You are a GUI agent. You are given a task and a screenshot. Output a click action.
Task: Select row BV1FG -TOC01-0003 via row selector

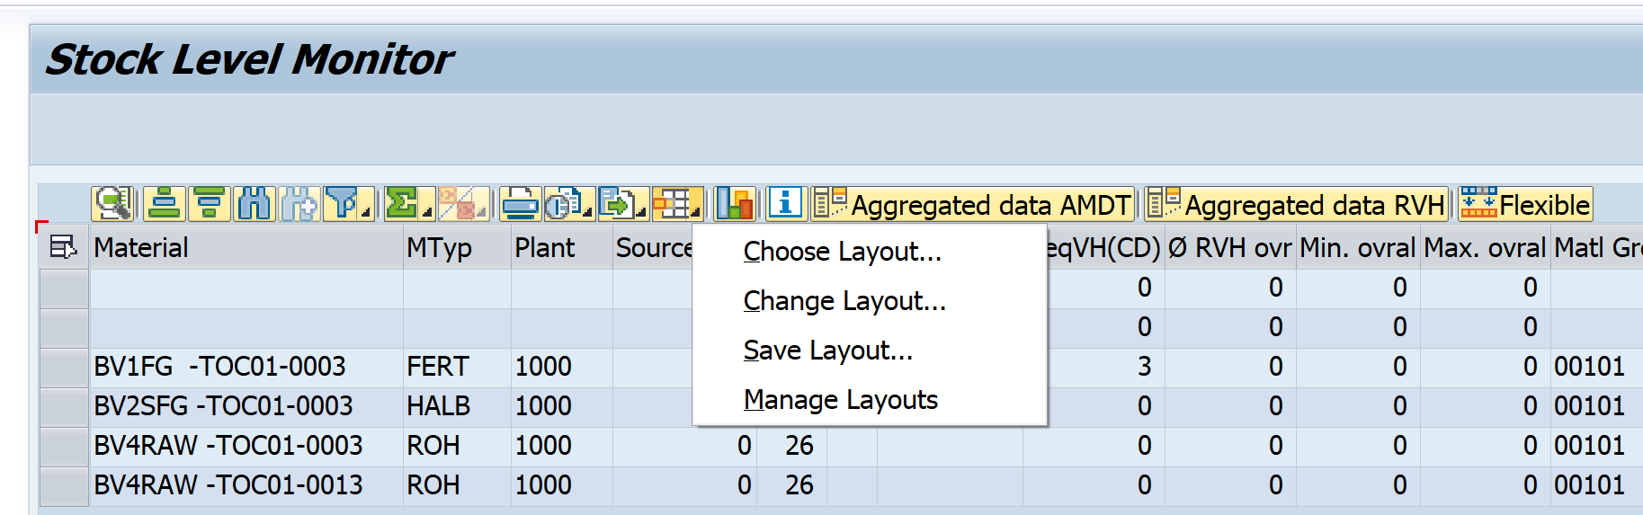[x=64, y=367]
